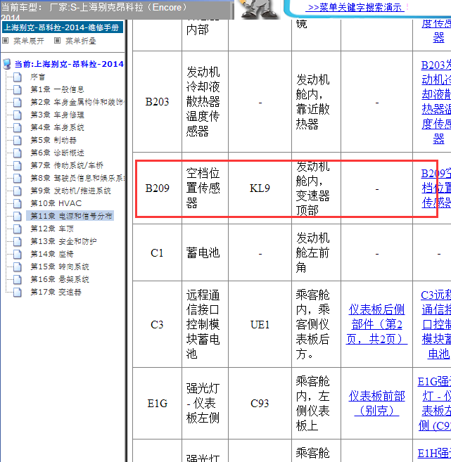Open chapter 第10章 HVAC
451x462 pixels.
56,204
